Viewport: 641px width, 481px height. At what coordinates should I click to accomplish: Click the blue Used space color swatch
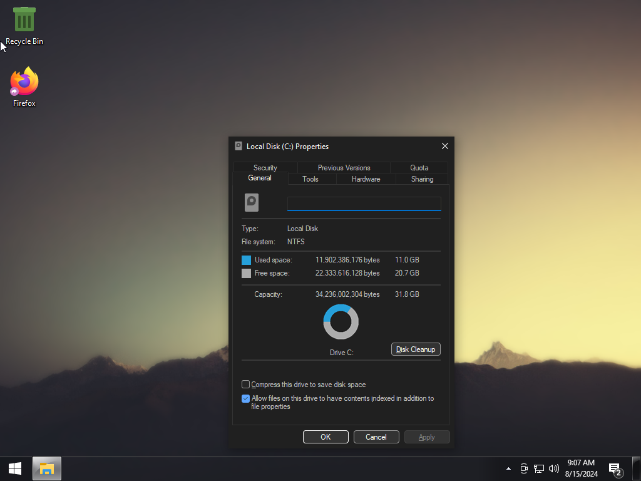coord(247,260)
